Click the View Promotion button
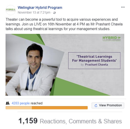The image size is (130, 129). tap(108, 105)
